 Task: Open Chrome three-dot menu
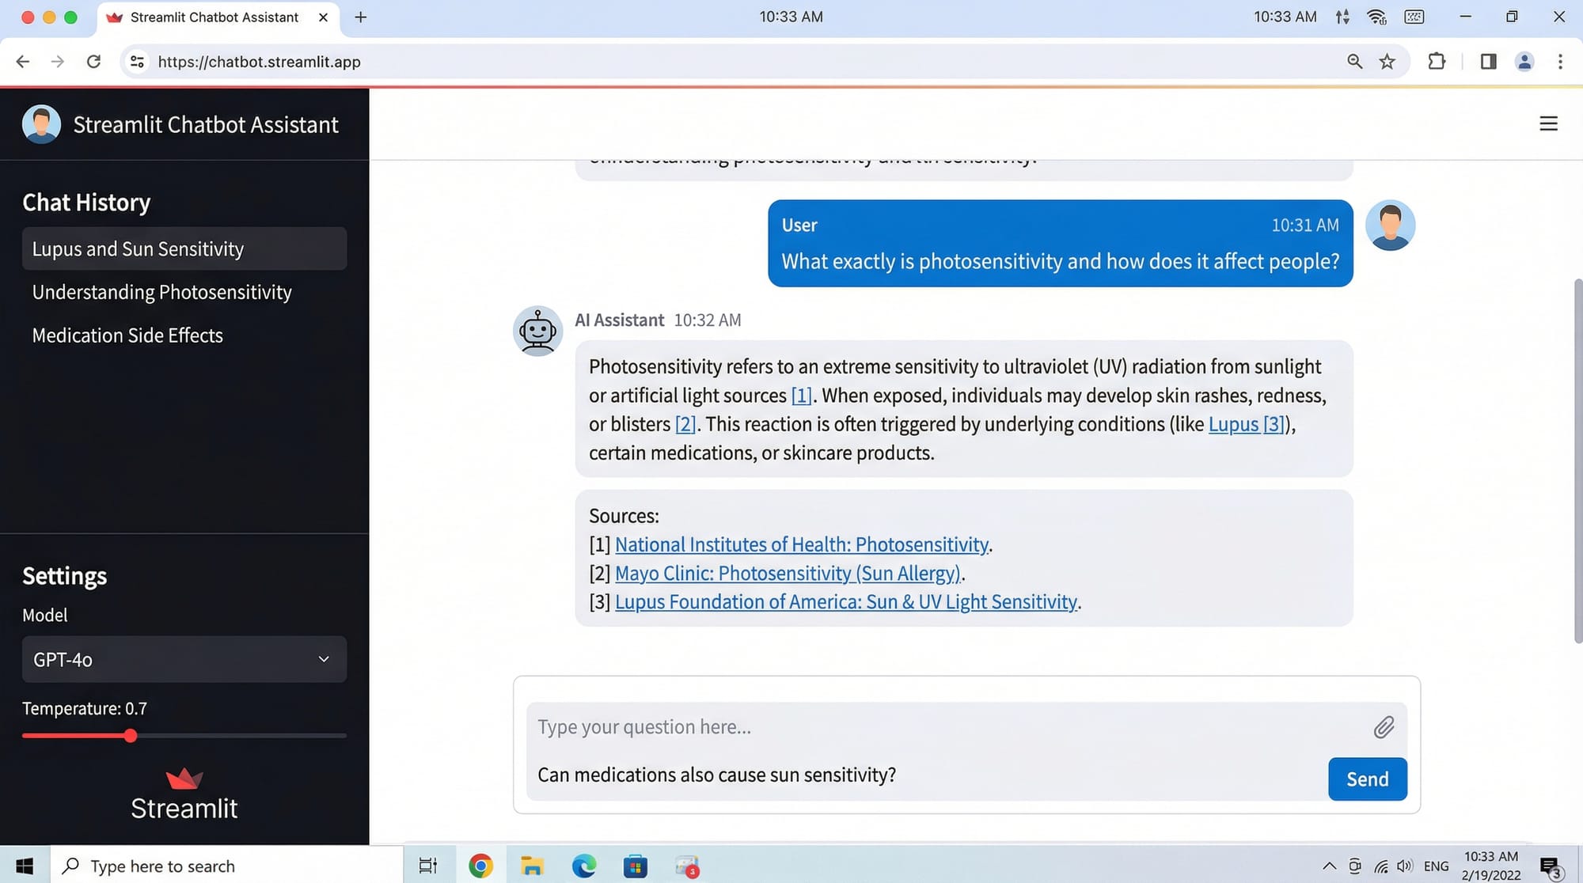(1560, 62)
